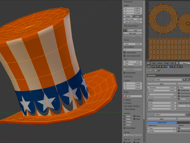Screen dimensions: 190x143
Task: Select Catmull-Clark subdivision type
Action: click(x=162, y=122)
